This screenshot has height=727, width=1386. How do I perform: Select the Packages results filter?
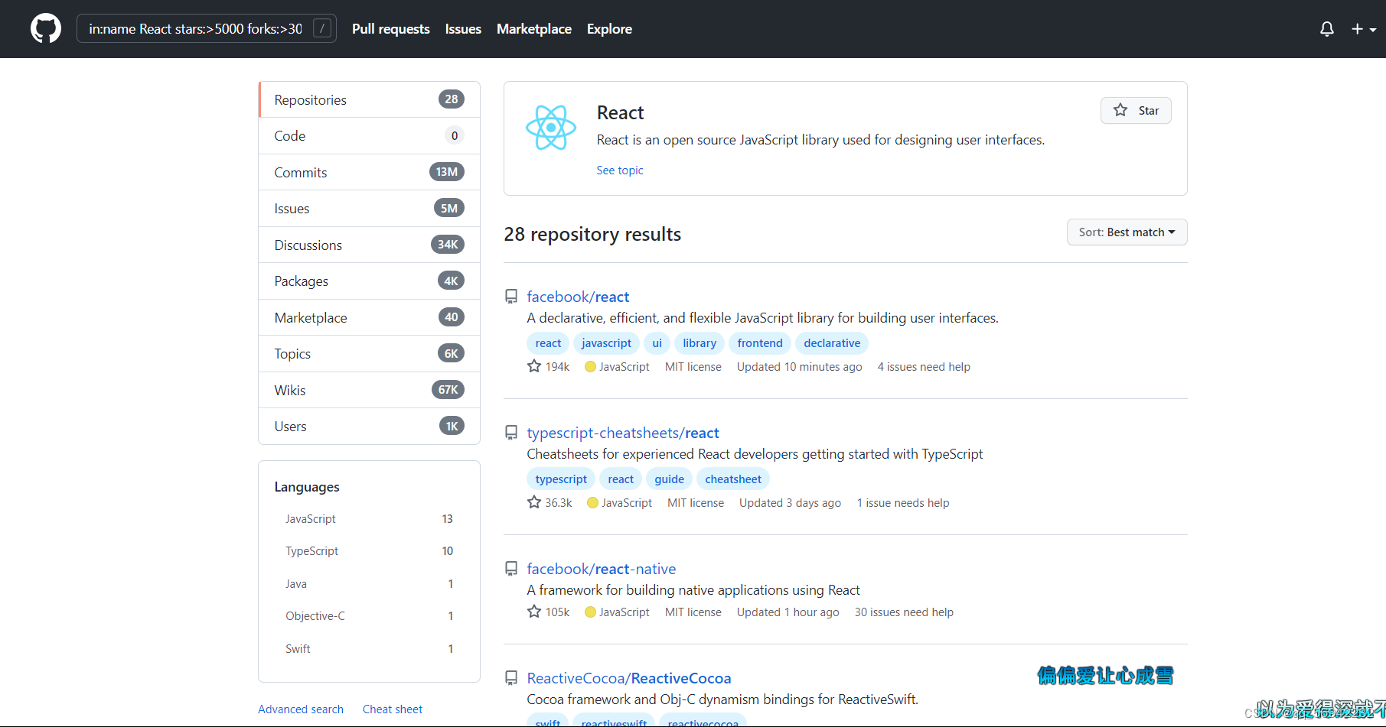pos(370,281)
